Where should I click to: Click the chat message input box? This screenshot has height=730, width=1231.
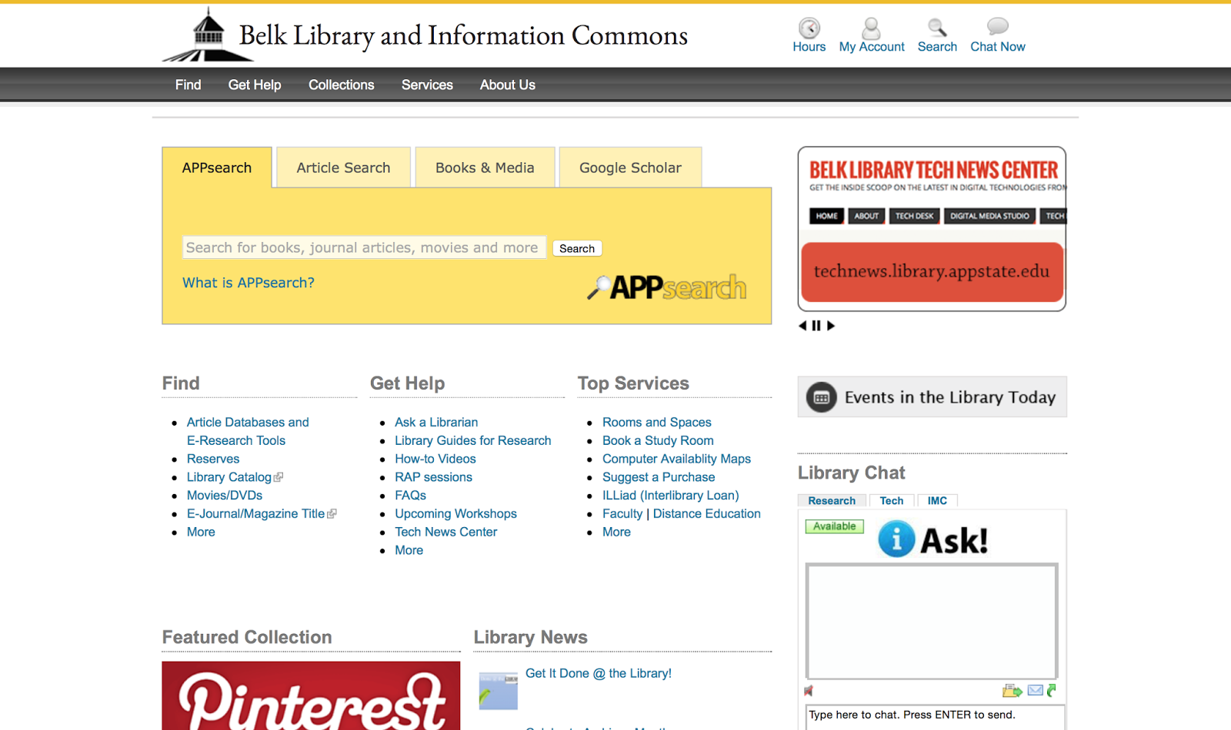click(x=935, y=715)
